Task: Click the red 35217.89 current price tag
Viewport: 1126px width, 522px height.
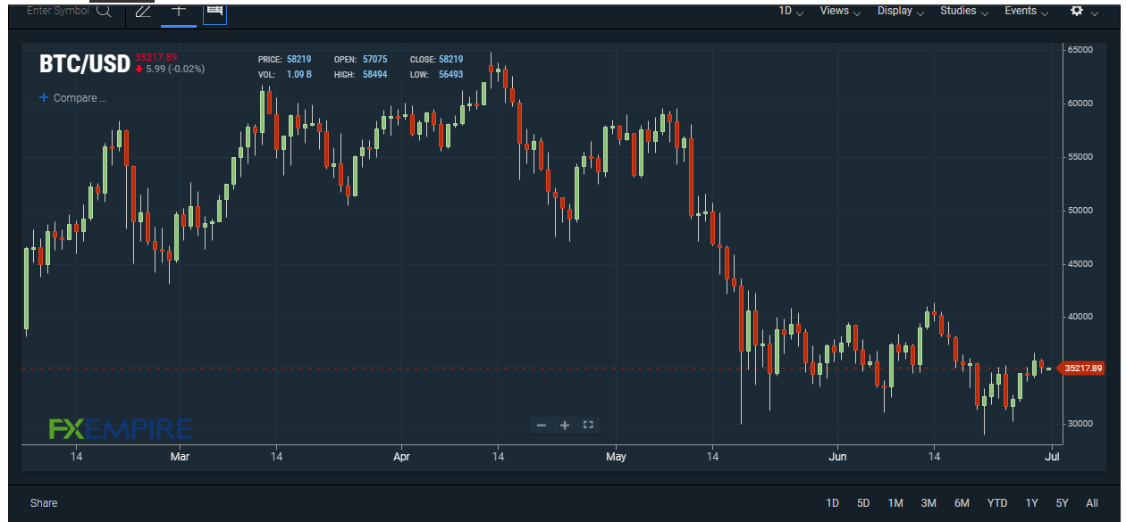Action: tap(1081, 368)
